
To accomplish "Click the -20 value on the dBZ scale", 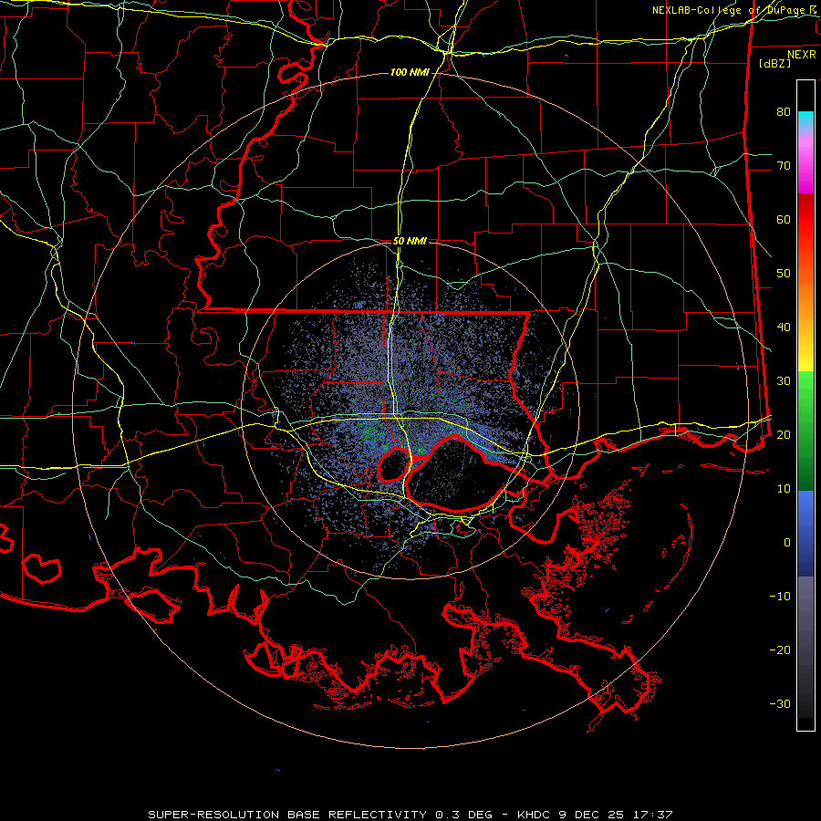I will tap(780, 650).
